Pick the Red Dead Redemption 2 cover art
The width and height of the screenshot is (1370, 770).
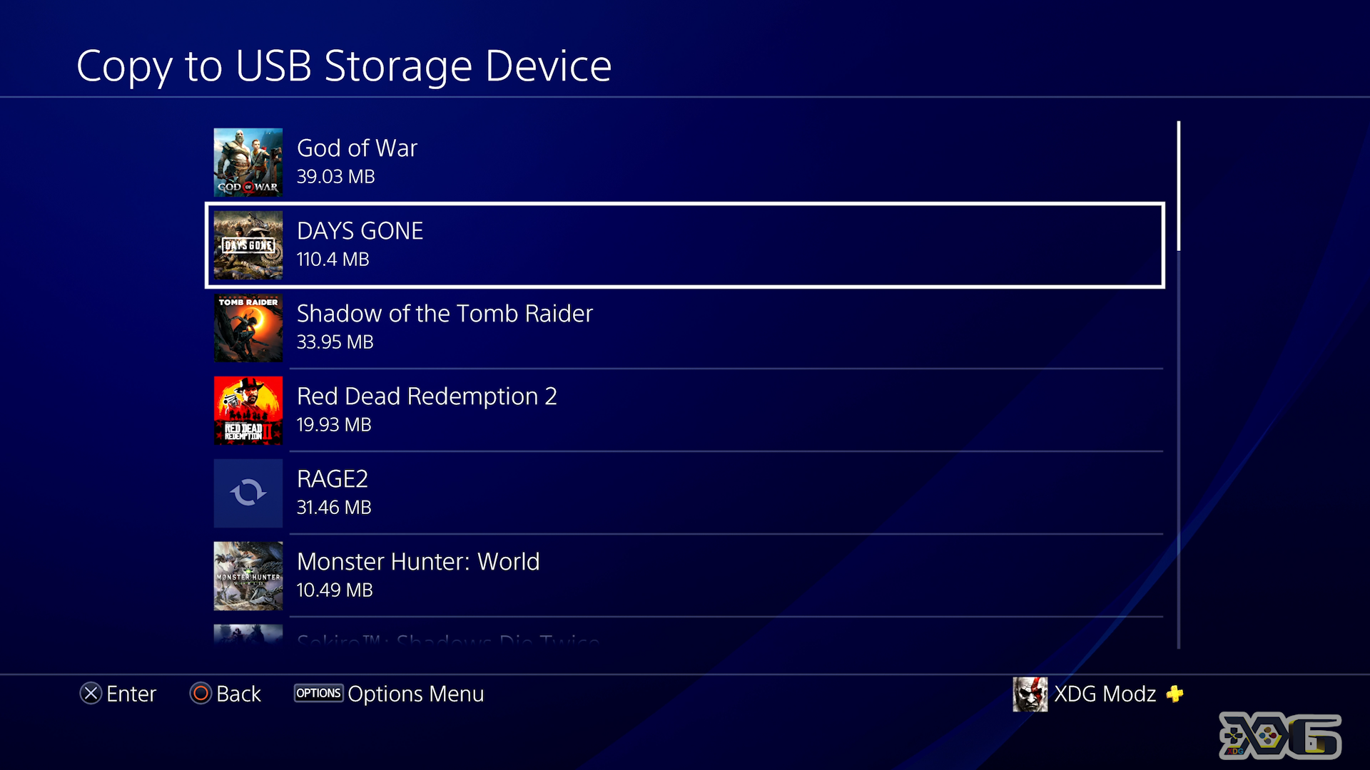pyautogui.click(x=248, y=411)
